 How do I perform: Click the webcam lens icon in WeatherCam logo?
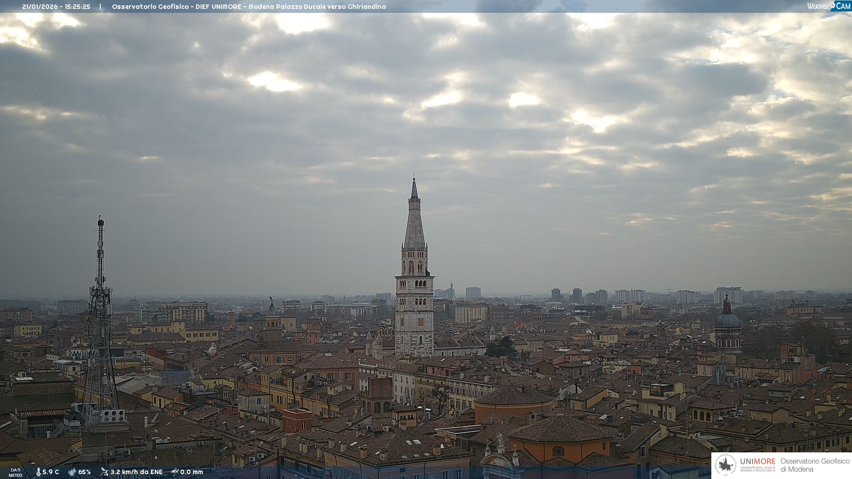pos(833,5)
